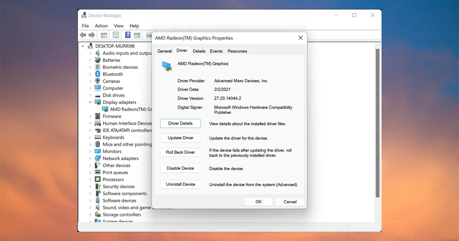
Task: Switch to the Events tab
Action: click(216, 51)
